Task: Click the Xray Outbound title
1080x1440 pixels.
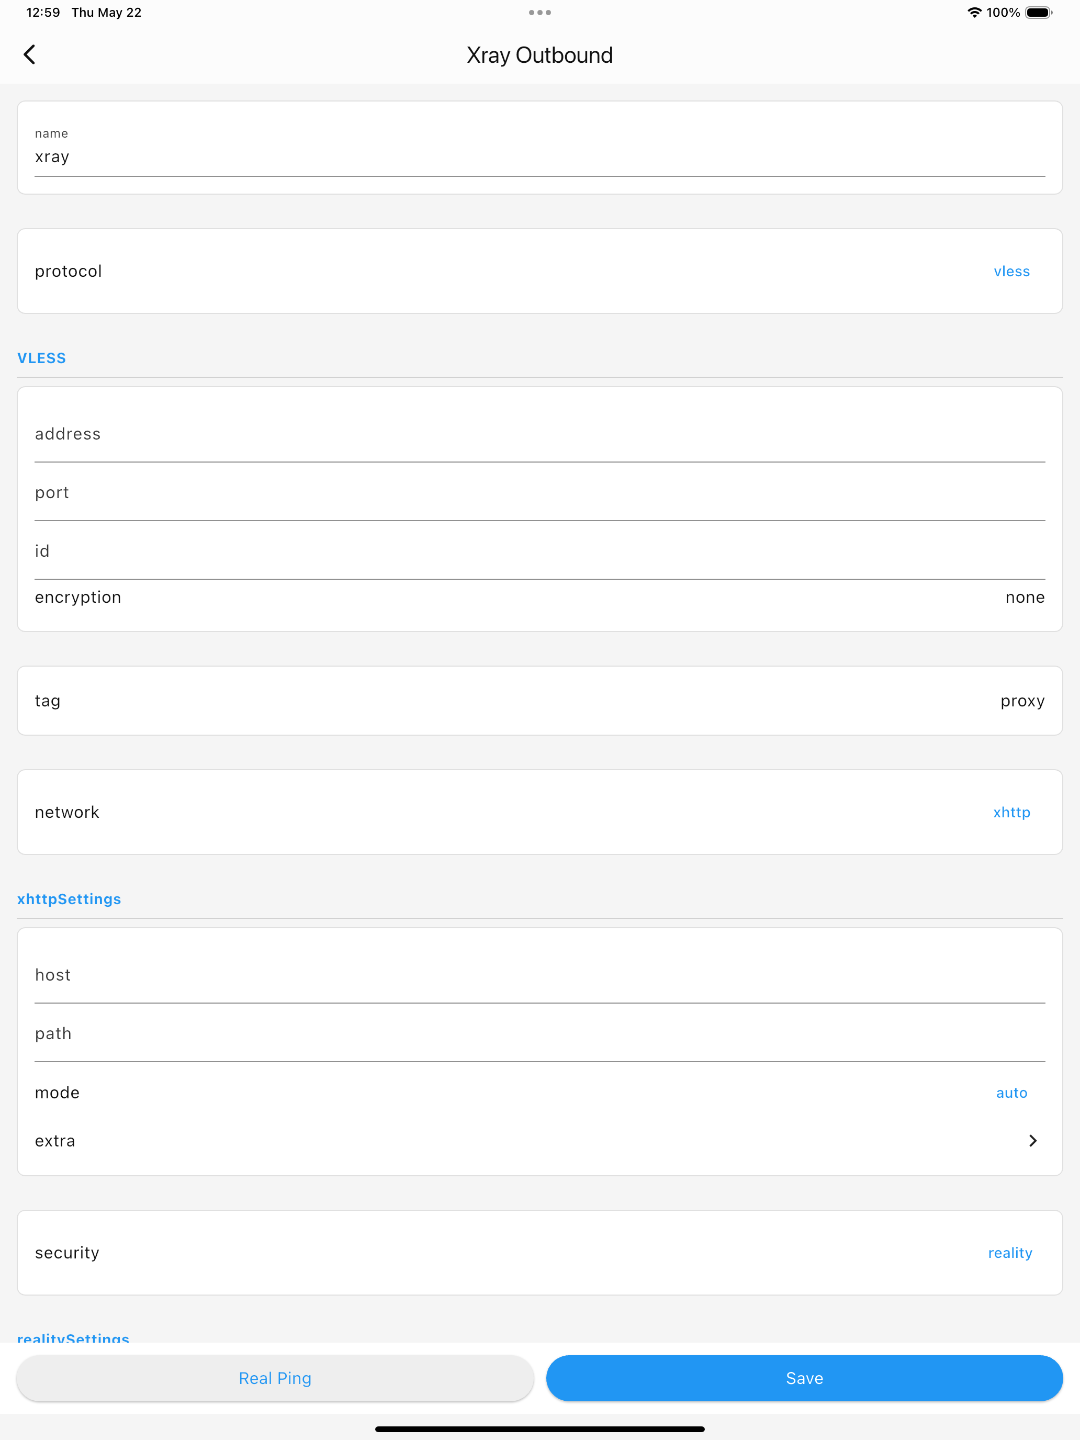Action: point(539,55)
